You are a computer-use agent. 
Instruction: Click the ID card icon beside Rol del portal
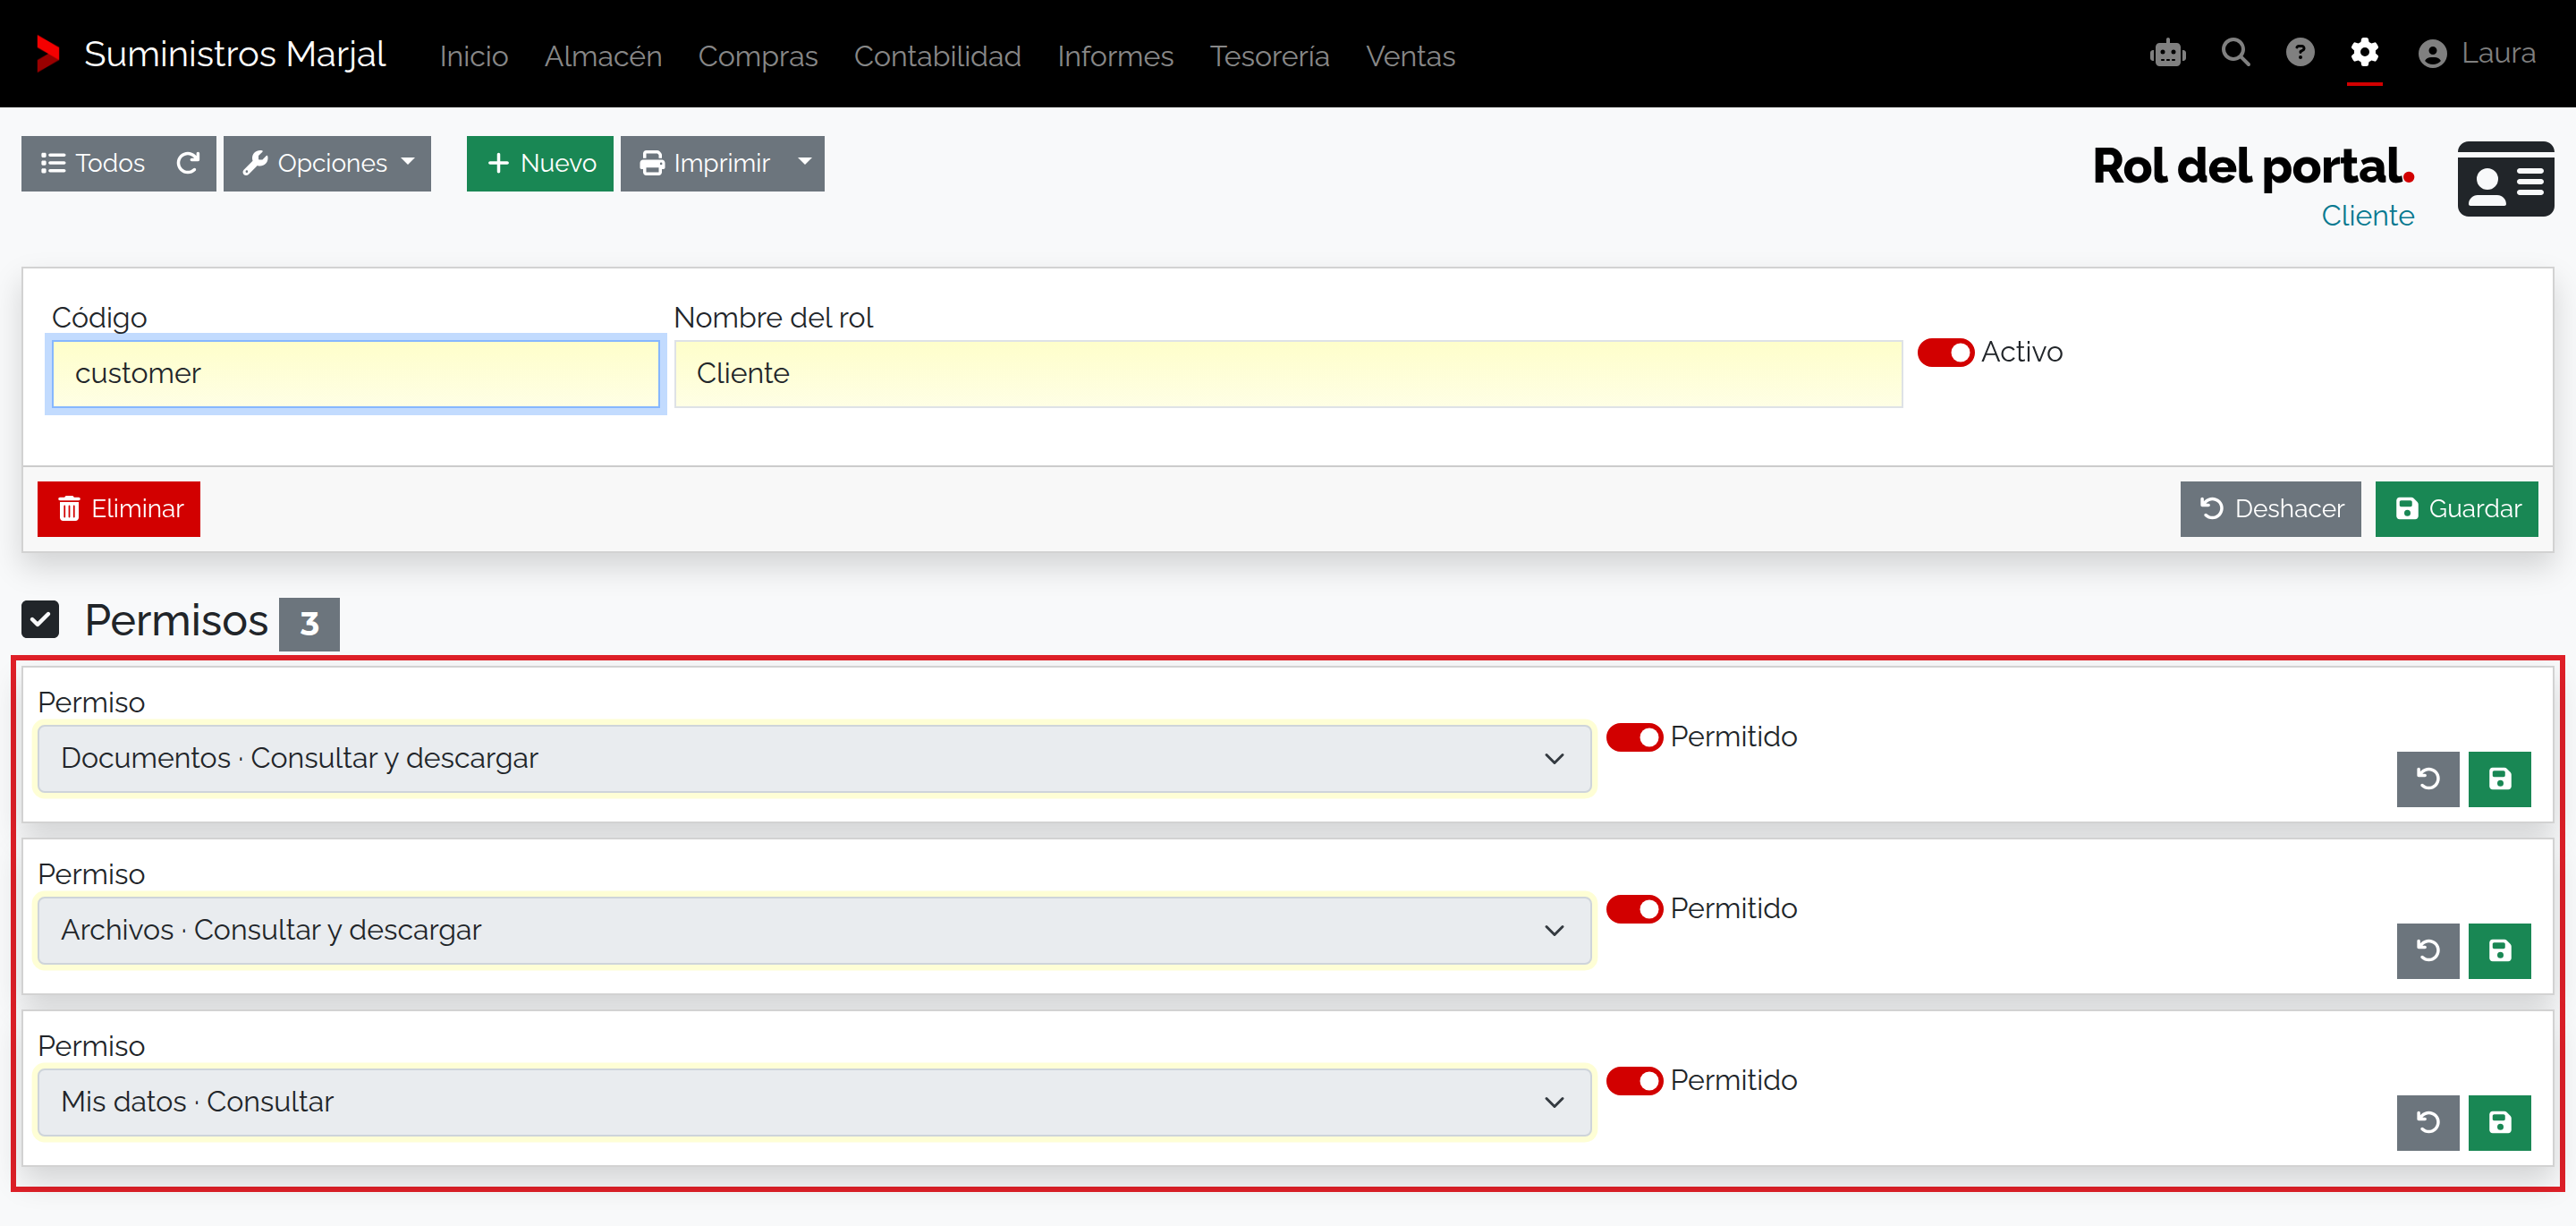click(2505, 179)
